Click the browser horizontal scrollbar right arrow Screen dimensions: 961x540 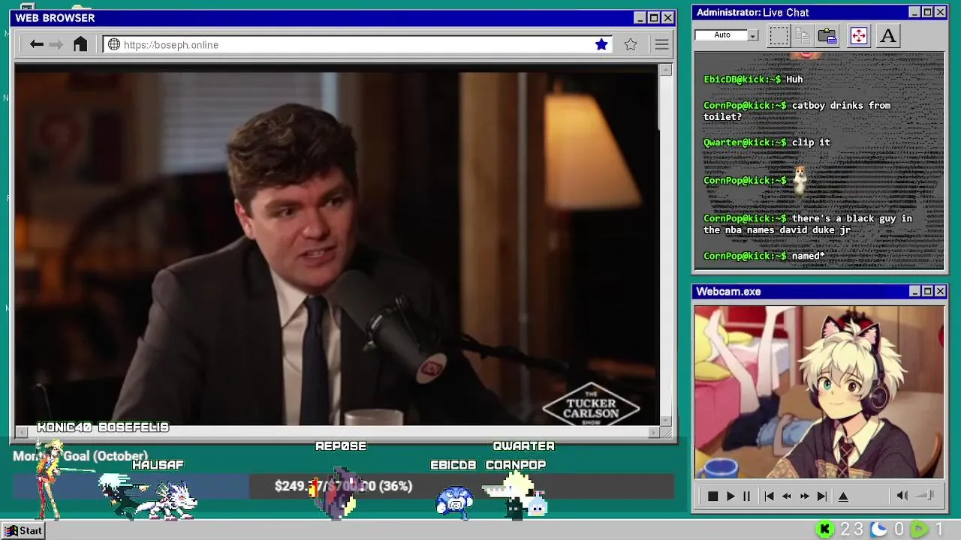click(x=653, y=431)
